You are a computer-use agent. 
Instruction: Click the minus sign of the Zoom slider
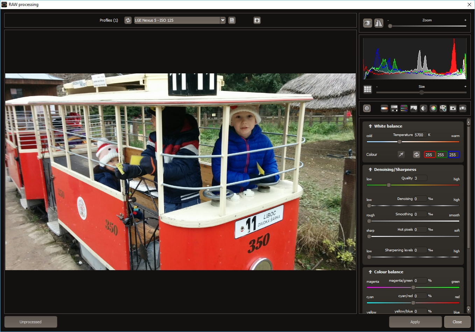[x=388, y=20]
